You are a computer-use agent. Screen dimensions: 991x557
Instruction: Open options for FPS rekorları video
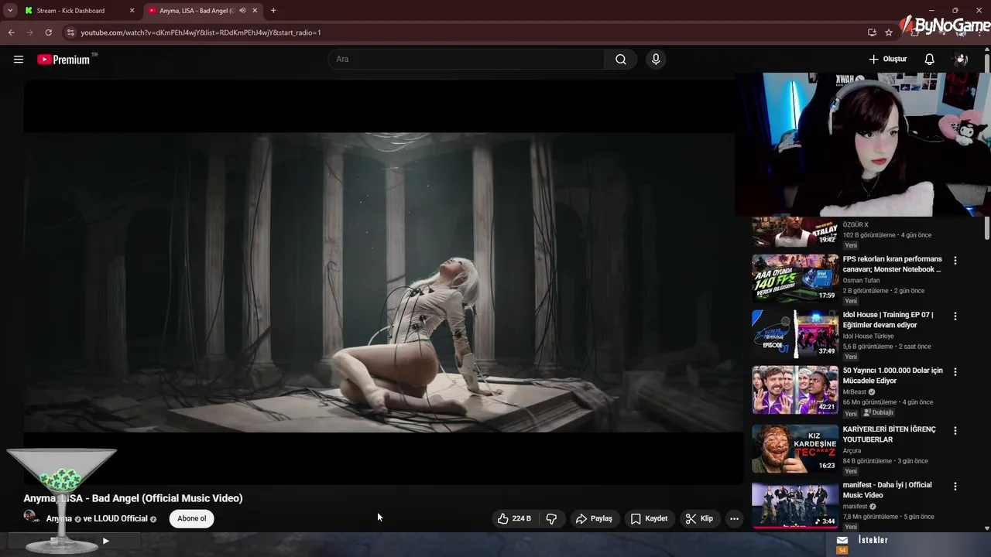(955, 261)
